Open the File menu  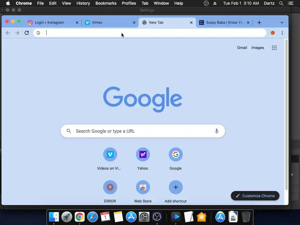[x=40, y=3]
